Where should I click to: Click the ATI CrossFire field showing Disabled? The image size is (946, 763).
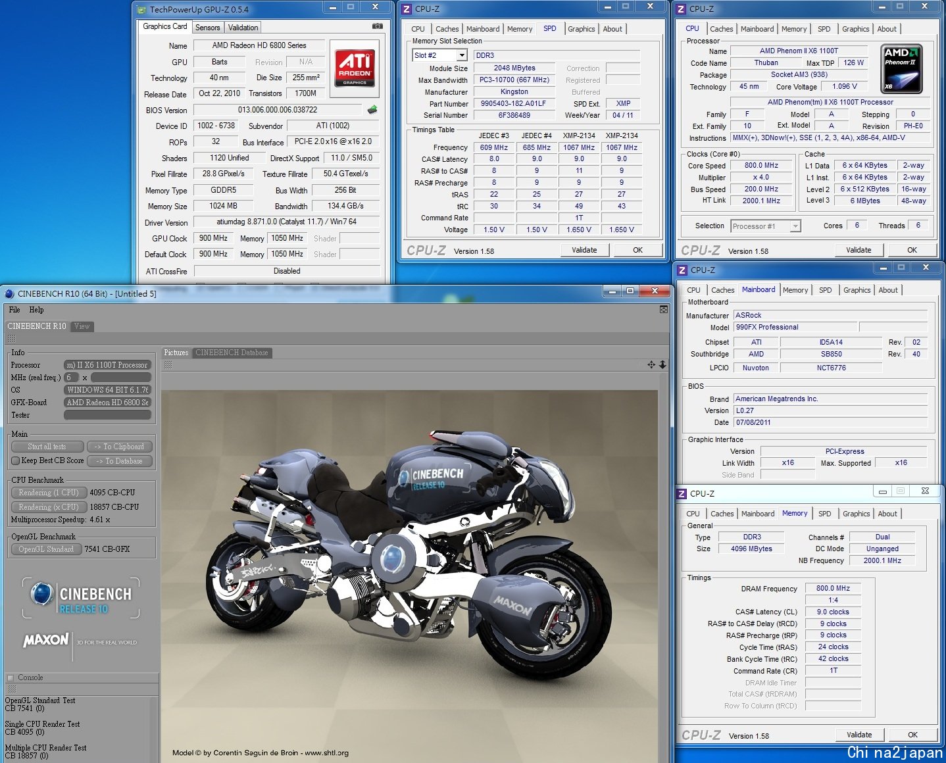coord(287,271)
